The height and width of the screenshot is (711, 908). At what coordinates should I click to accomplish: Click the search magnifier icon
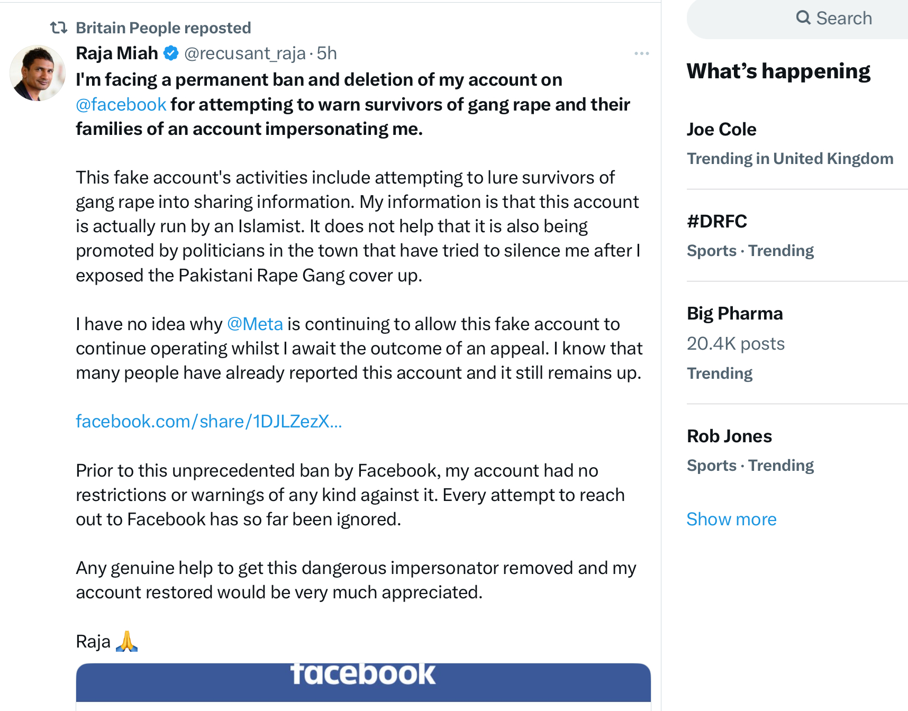(x=803, y=18)
